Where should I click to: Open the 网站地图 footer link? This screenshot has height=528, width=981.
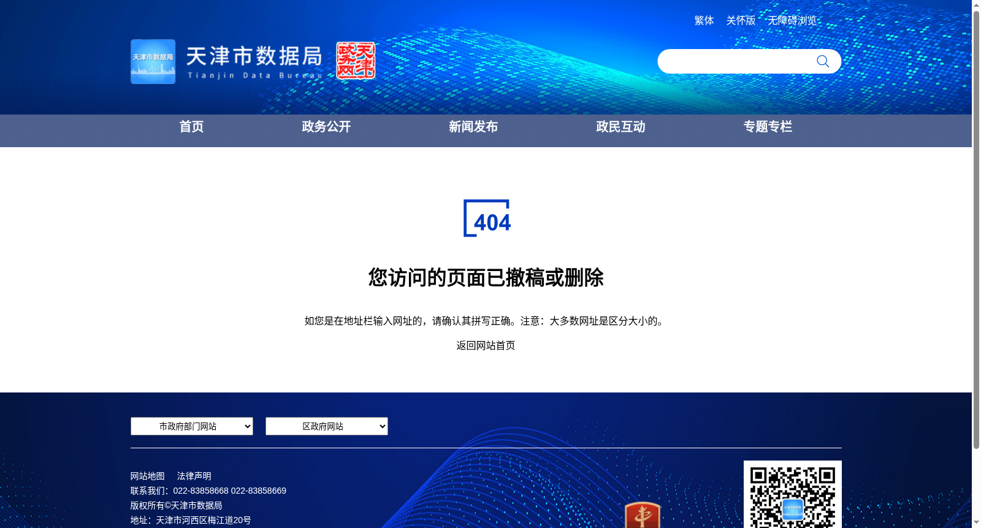coord(147,476)
